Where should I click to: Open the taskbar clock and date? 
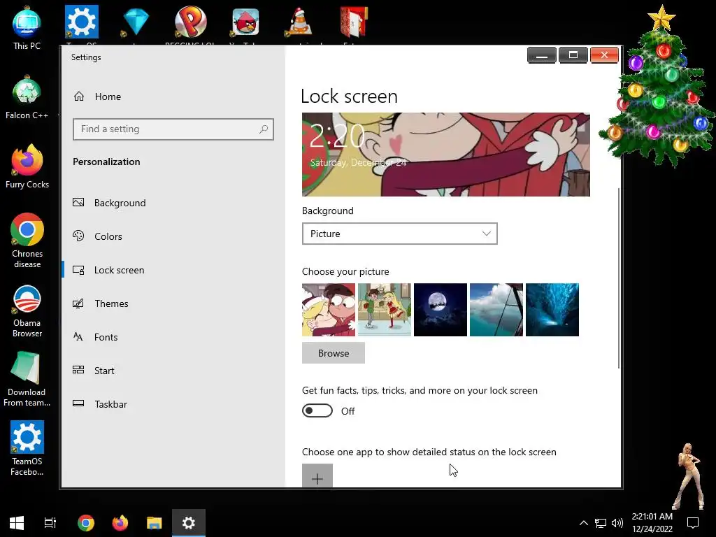coord(652,523)
